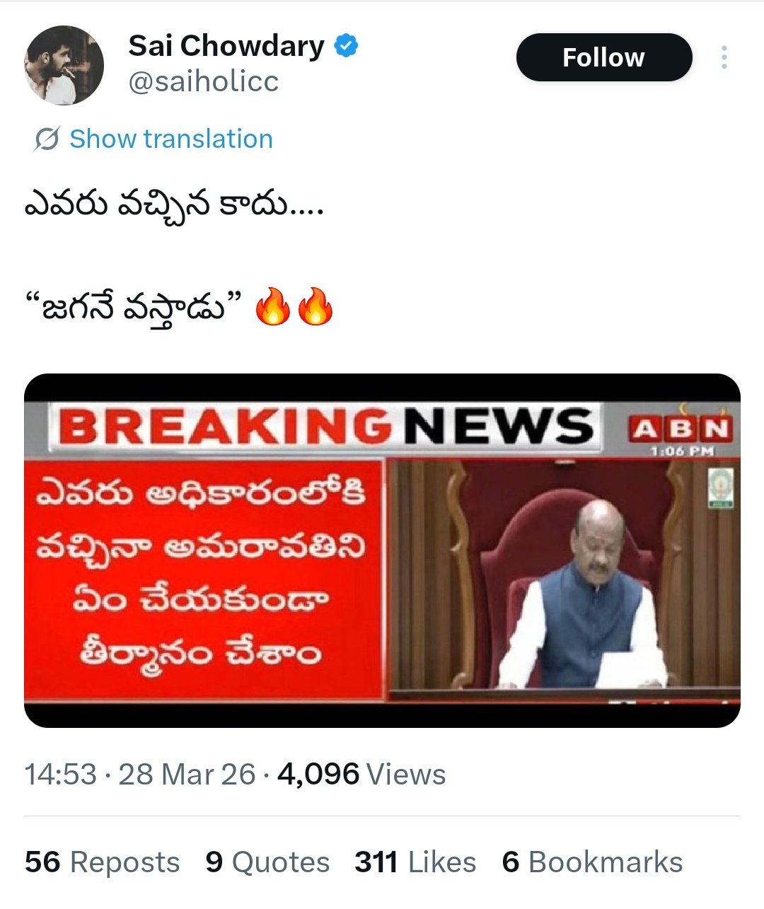
Task: View the 56 Reposts list
Action: click(103, 862)
